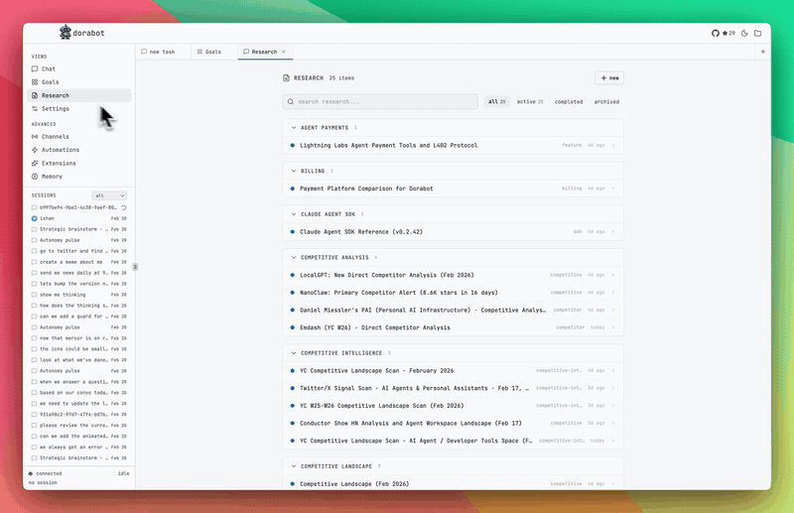Screen dimensions: 794x513
Task: Collapse the Agent Payments group
Action: click(294, 128)
